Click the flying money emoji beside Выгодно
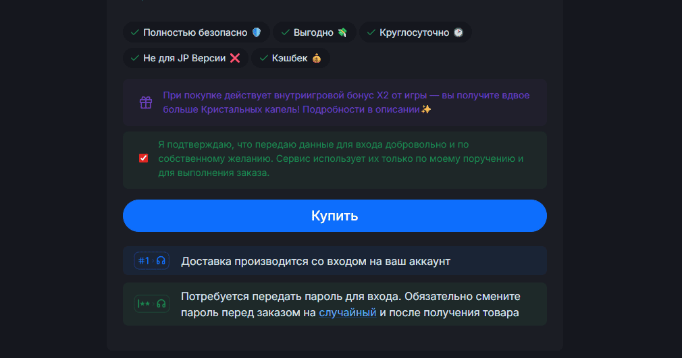This screenshot has height=358, width=682. point(342,32)
